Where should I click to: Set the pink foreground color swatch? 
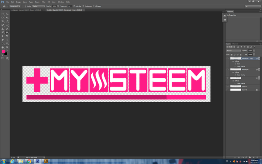pyautogui.click(x=3, y=51)
